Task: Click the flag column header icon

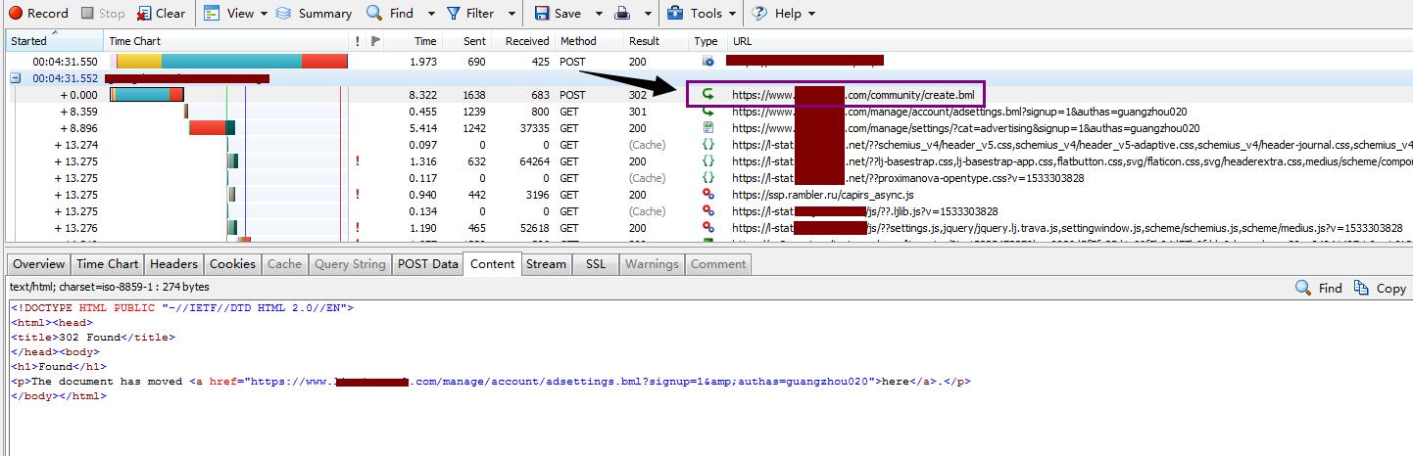Action: pos(376,41)
